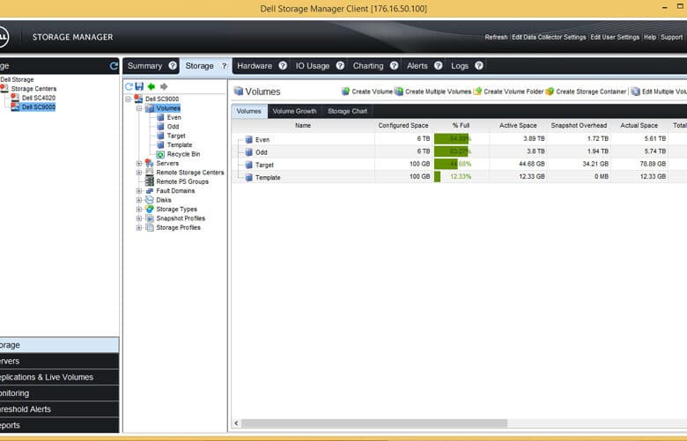Image resolution: width=687 pixels, height=441 pixels.
Task: Click the Create Multiple Volumes icon
Action: (399, 91)
